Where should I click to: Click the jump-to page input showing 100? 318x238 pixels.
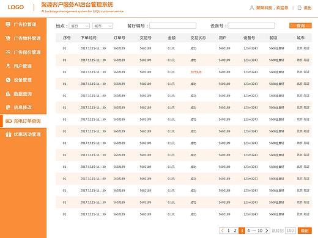coord(290,231)
